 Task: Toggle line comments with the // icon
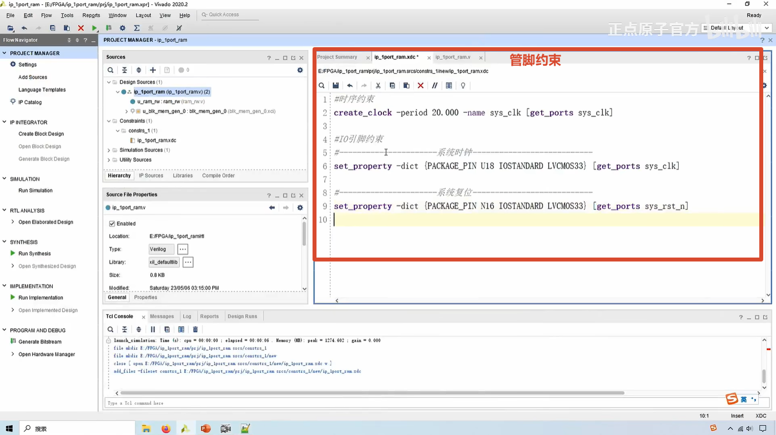[x=434, y=86]
